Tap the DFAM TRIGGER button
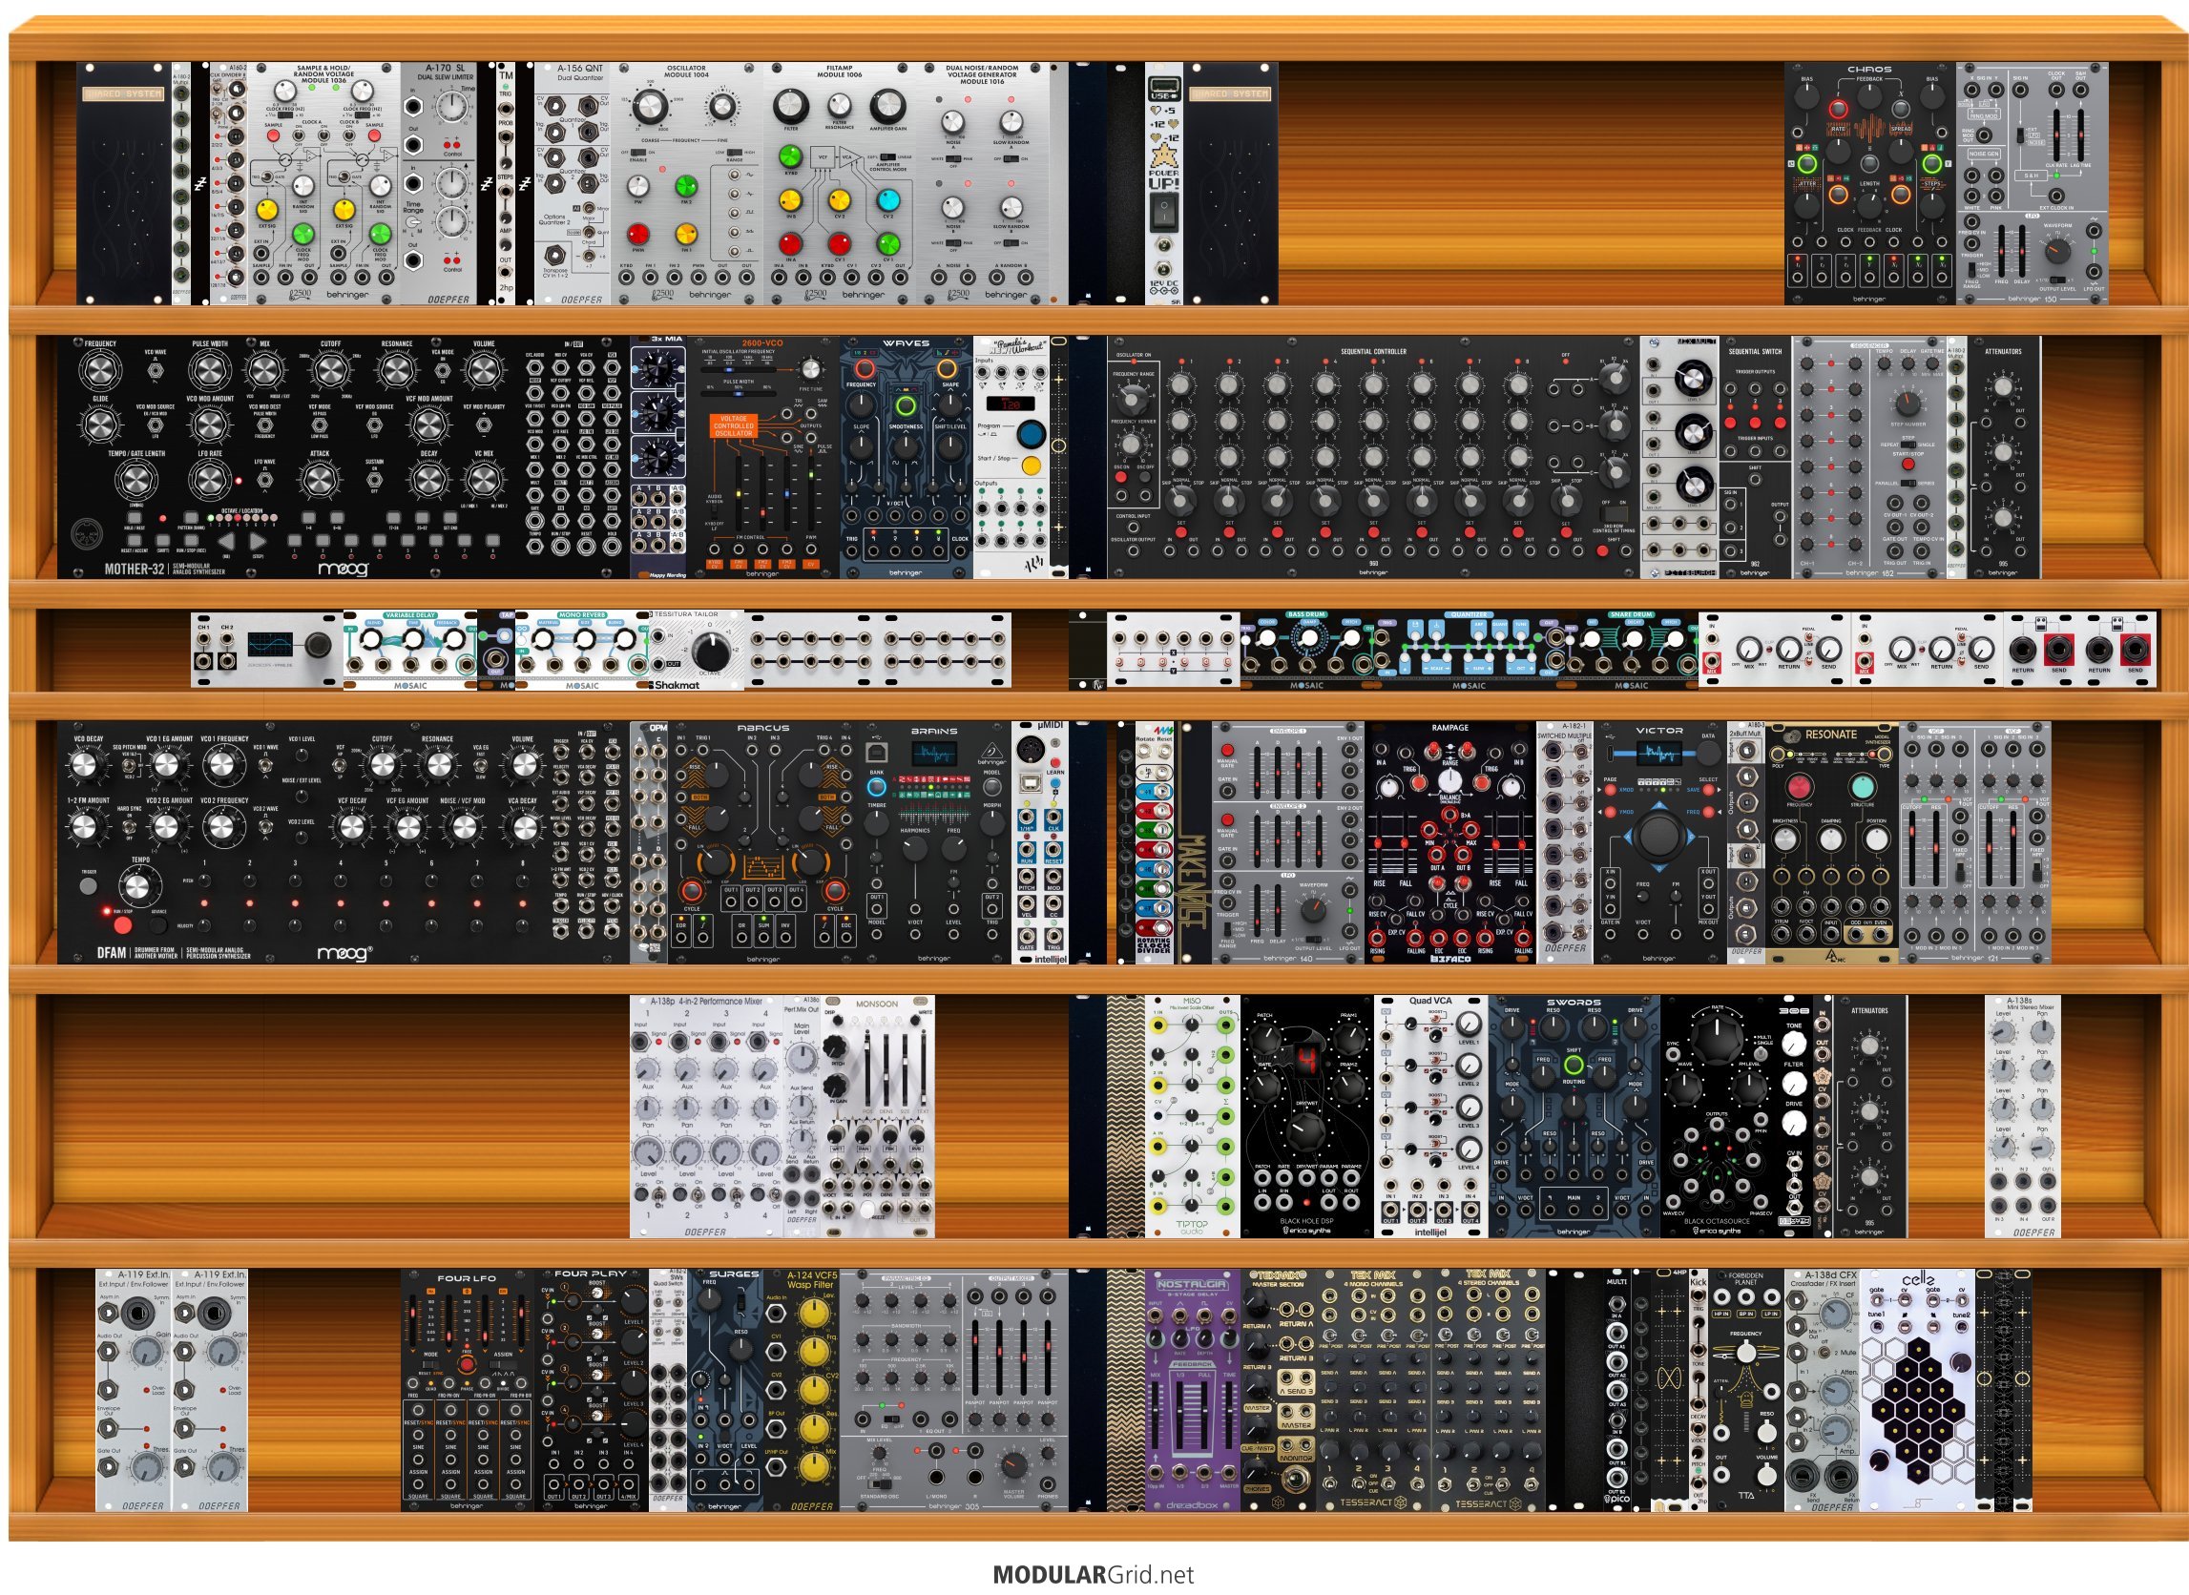The image size is (2189, 1595). [x=88, y=885]
